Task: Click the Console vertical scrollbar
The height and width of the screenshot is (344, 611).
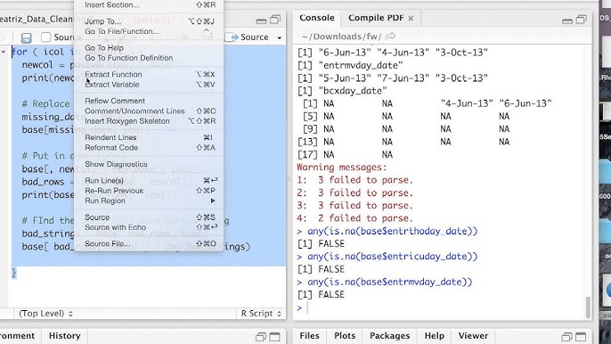Action: pyautogui.click(x=588, y=307)
